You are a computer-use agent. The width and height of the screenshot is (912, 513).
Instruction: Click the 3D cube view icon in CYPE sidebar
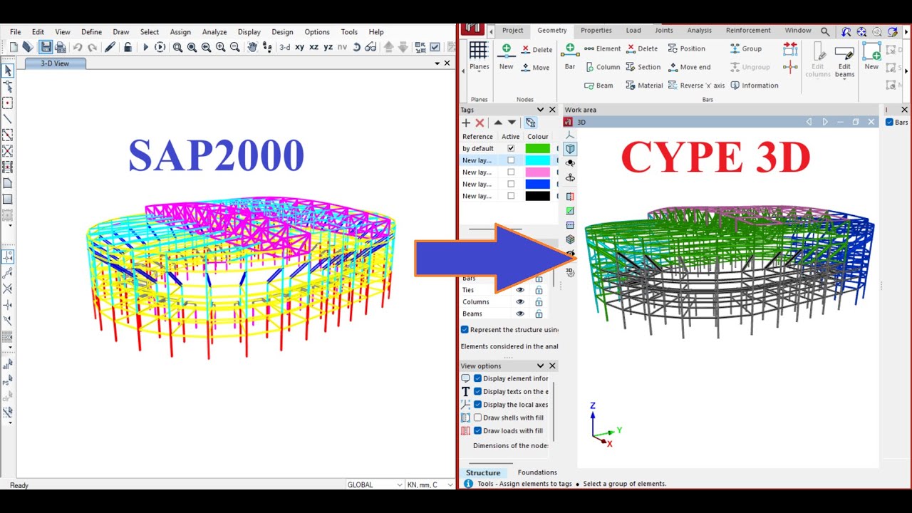tap(570, 149)
